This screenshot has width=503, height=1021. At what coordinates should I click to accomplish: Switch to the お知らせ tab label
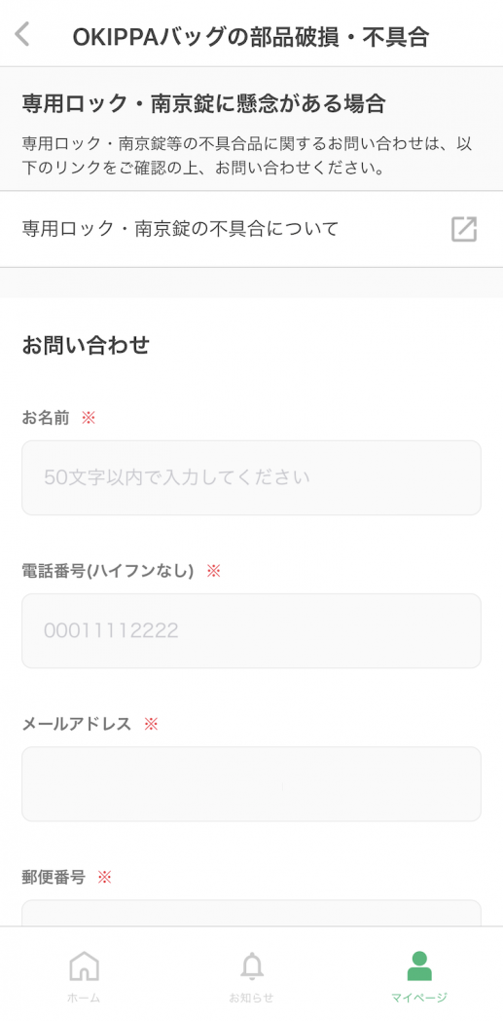[x=251, y=998]
